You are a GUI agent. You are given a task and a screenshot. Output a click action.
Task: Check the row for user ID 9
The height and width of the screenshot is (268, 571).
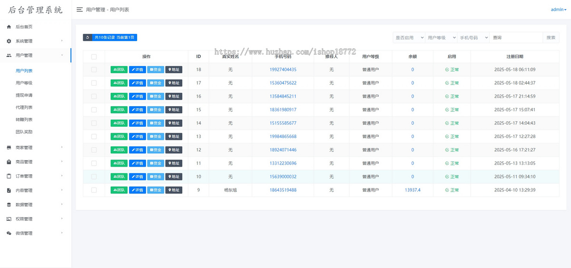94,190
